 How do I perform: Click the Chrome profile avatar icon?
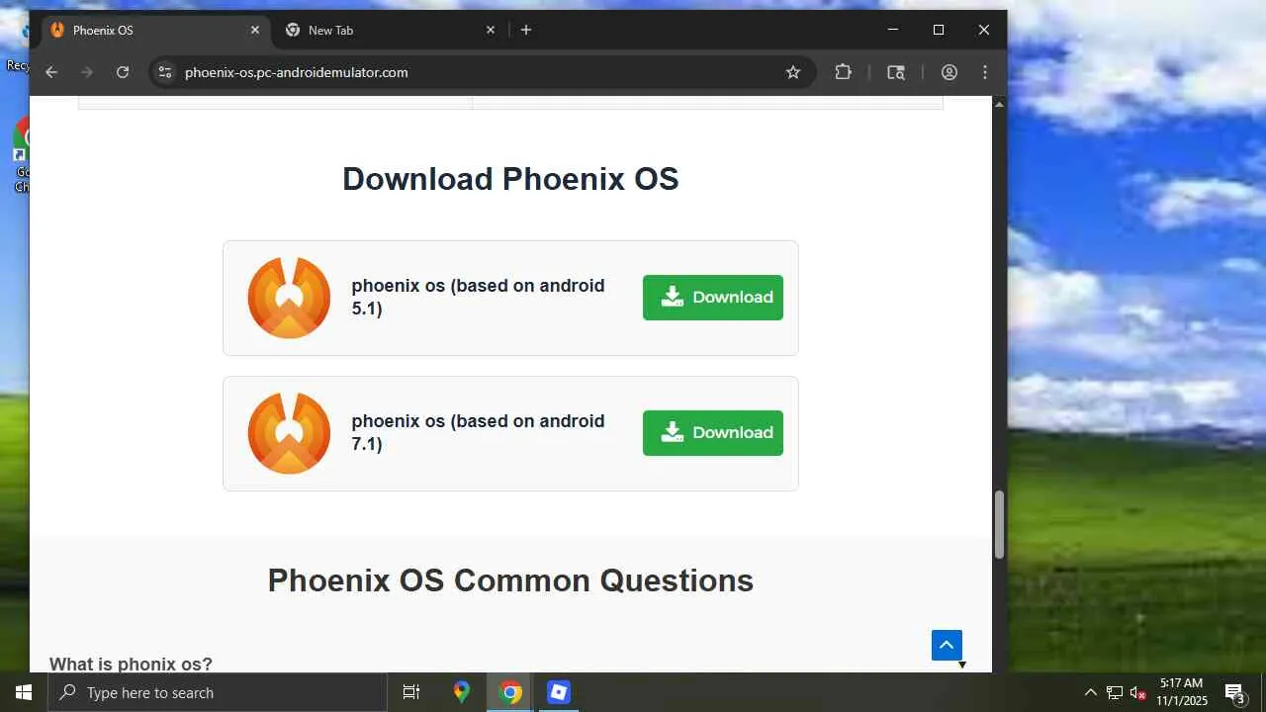click(x=949, y=72)
